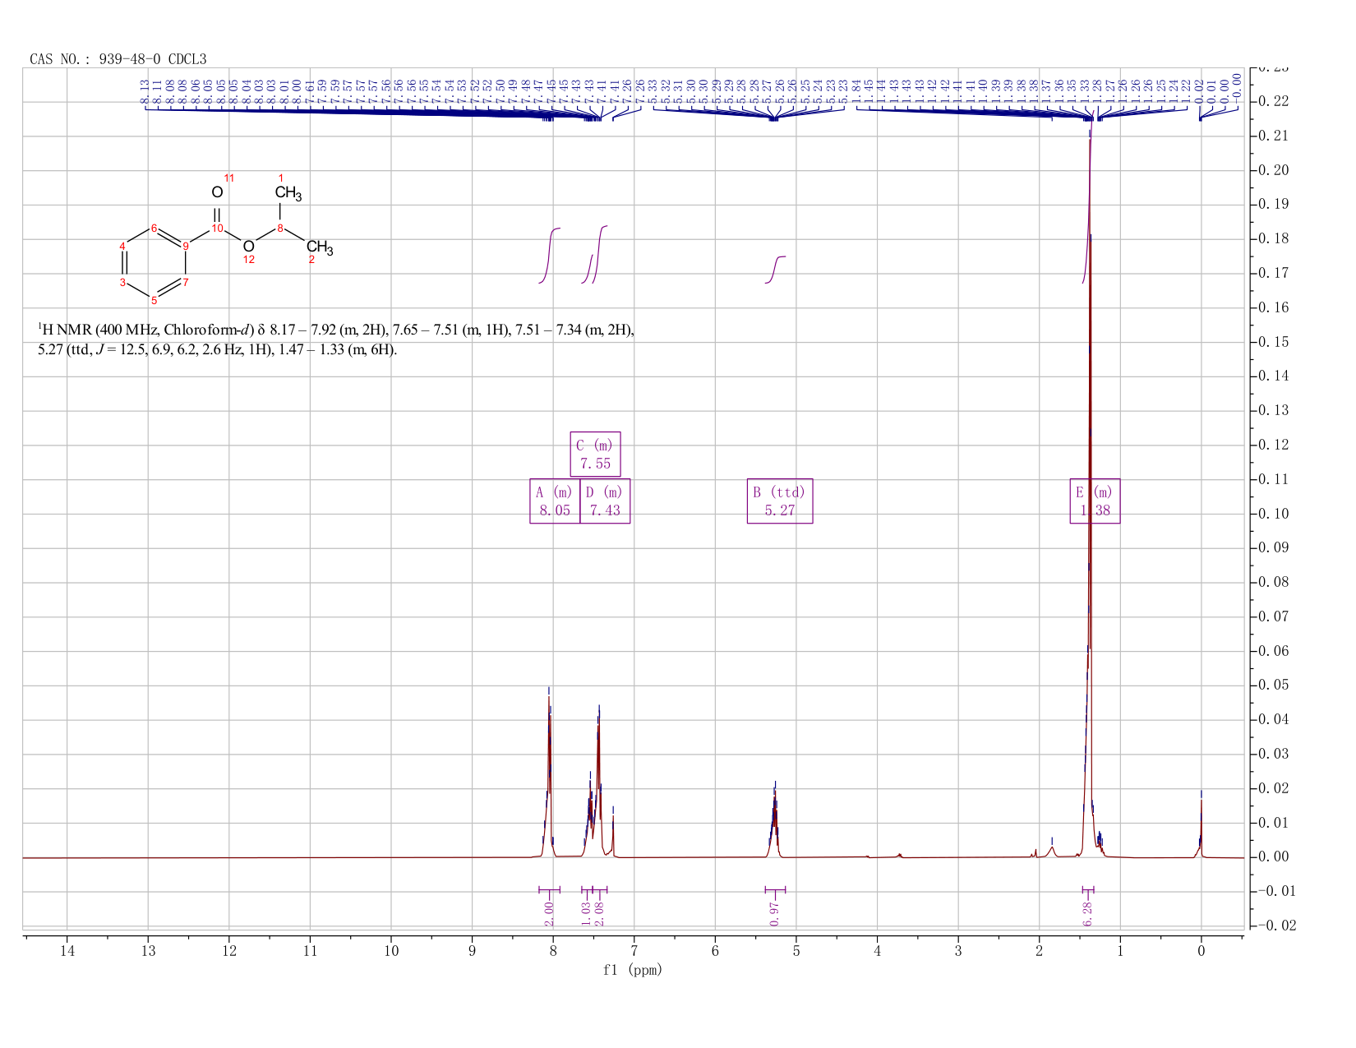Viewport: 1356px width, 1048px height.
Task: Click the 6.28 integral value label
Action: click(1088, 912)
